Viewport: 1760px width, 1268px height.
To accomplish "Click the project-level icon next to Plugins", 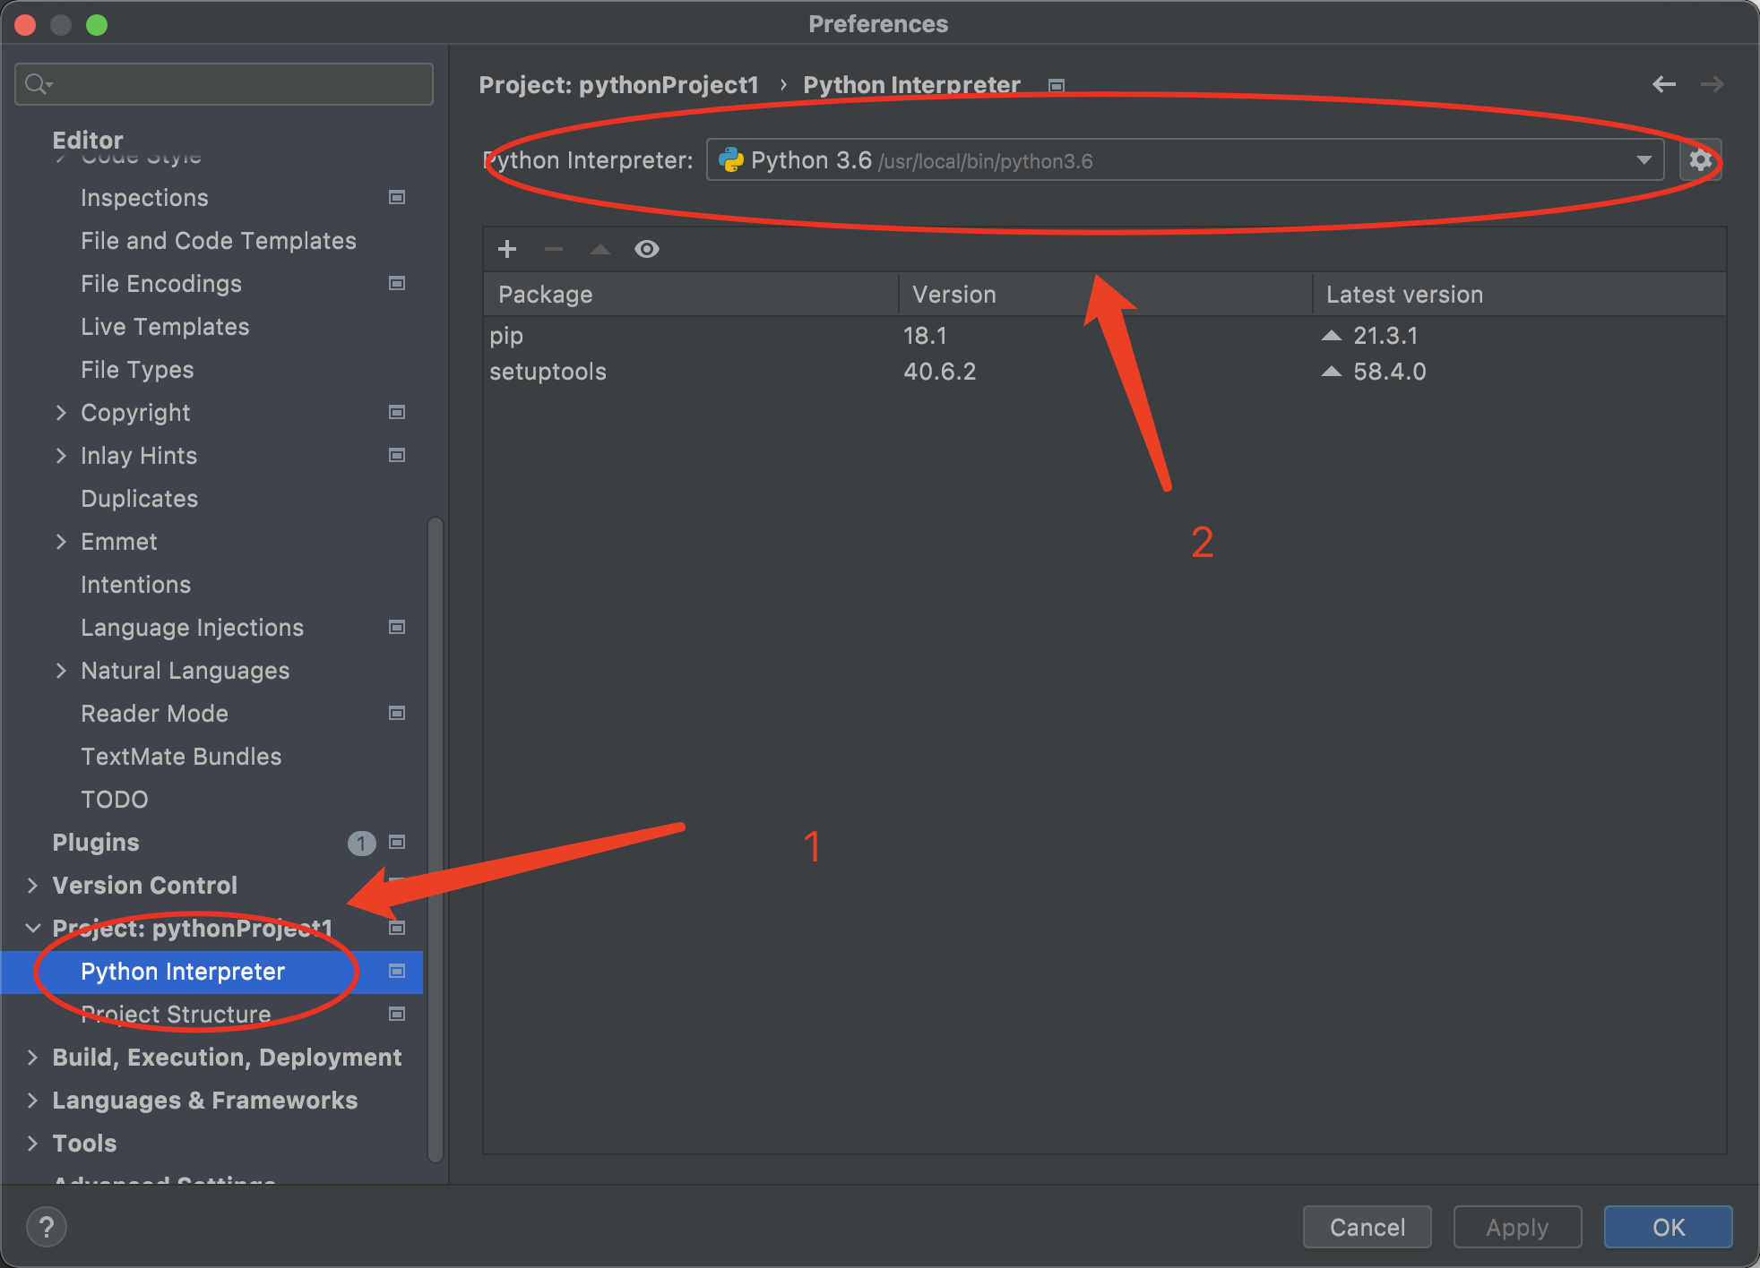I will coord(397,842).
